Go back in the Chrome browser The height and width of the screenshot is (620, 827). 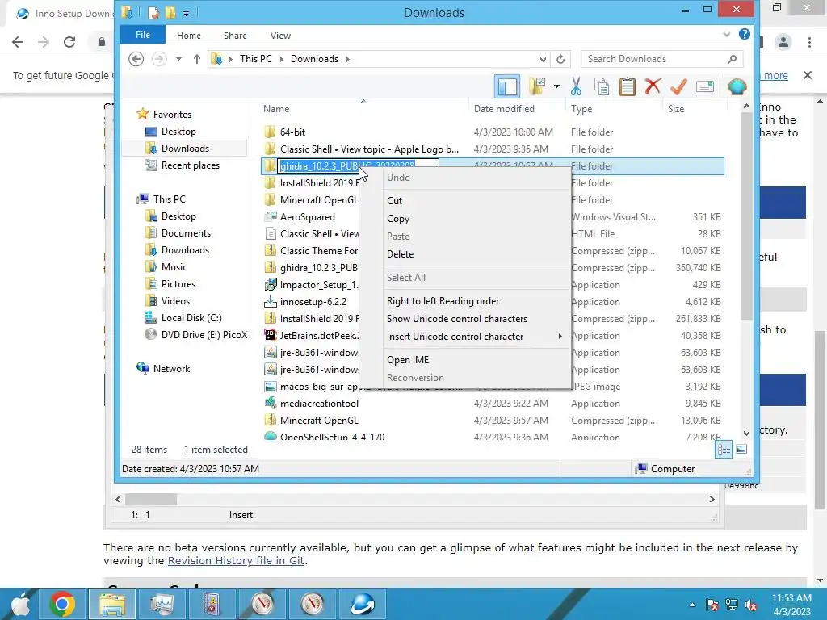click(x=18, y=42)
